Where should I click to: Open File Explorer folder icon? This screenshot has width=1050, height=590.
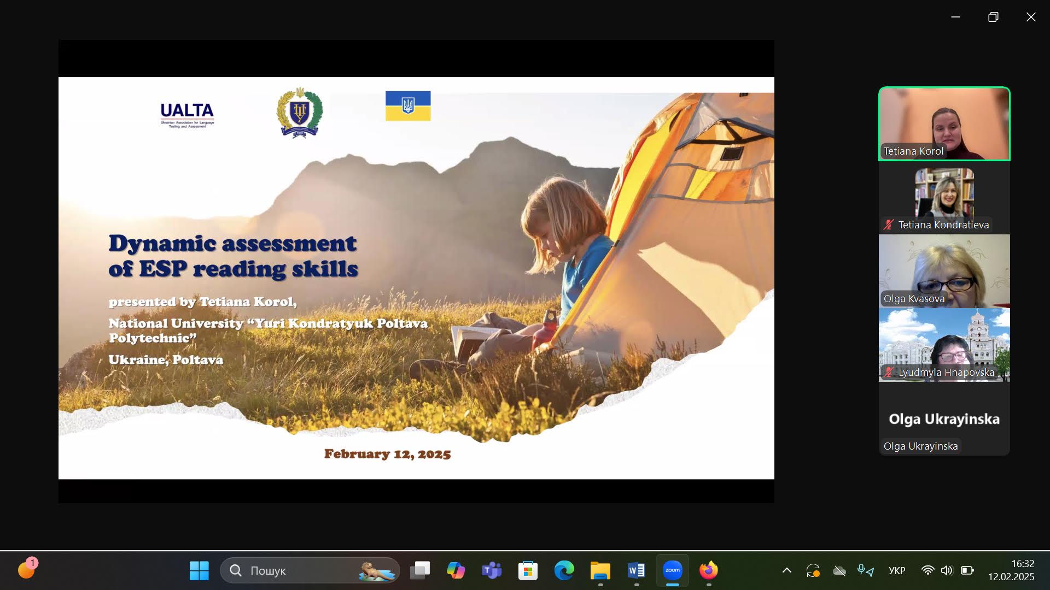tap(600, 570)
